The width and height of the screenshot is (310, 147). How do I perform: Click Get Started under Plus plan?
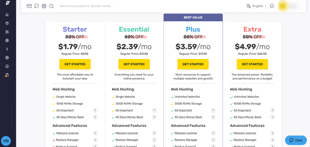point(193,64)
